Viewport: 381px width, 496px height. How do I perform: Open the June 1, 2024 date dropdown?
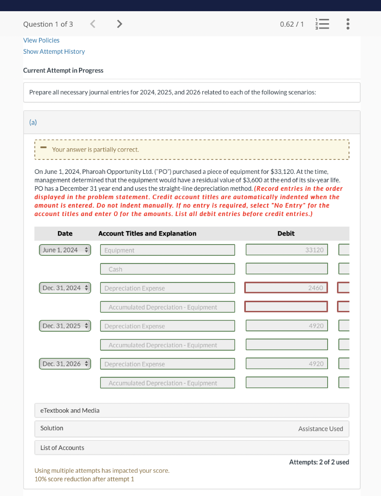click(x=65, y=249)
